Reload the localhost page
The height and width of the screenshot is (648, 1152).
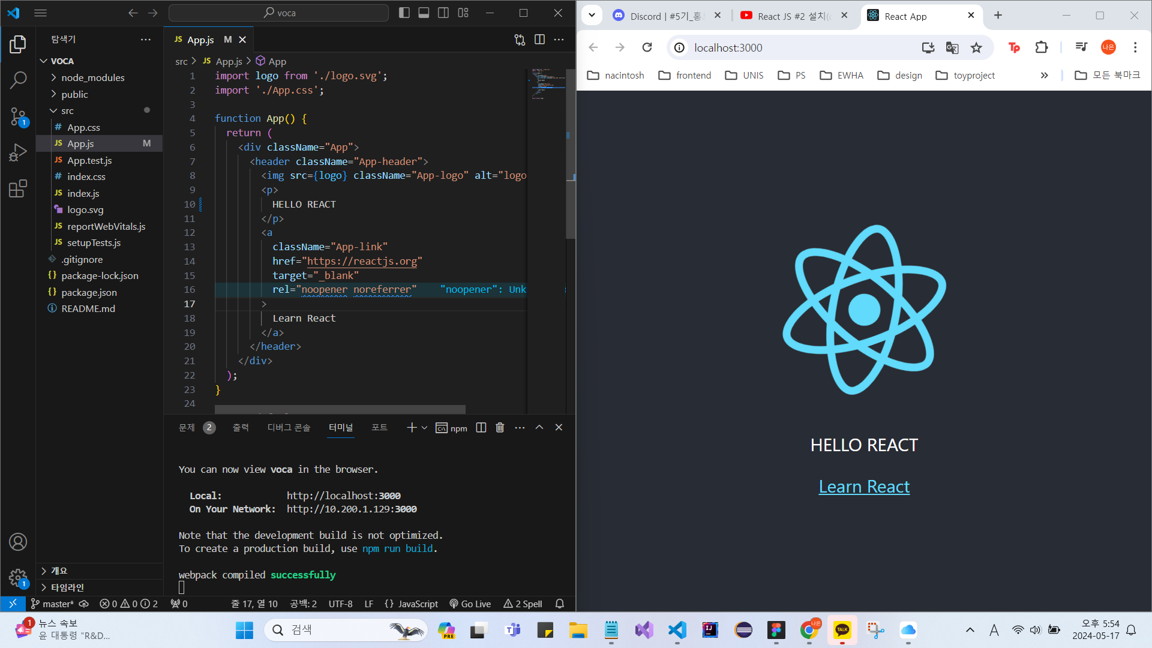[x=647, y=48]
